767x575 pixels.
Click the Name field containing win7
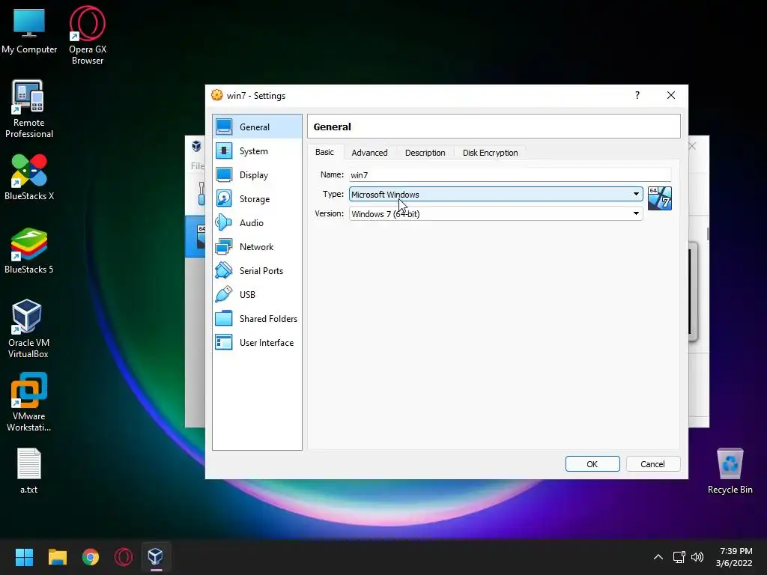coord(509,174)
